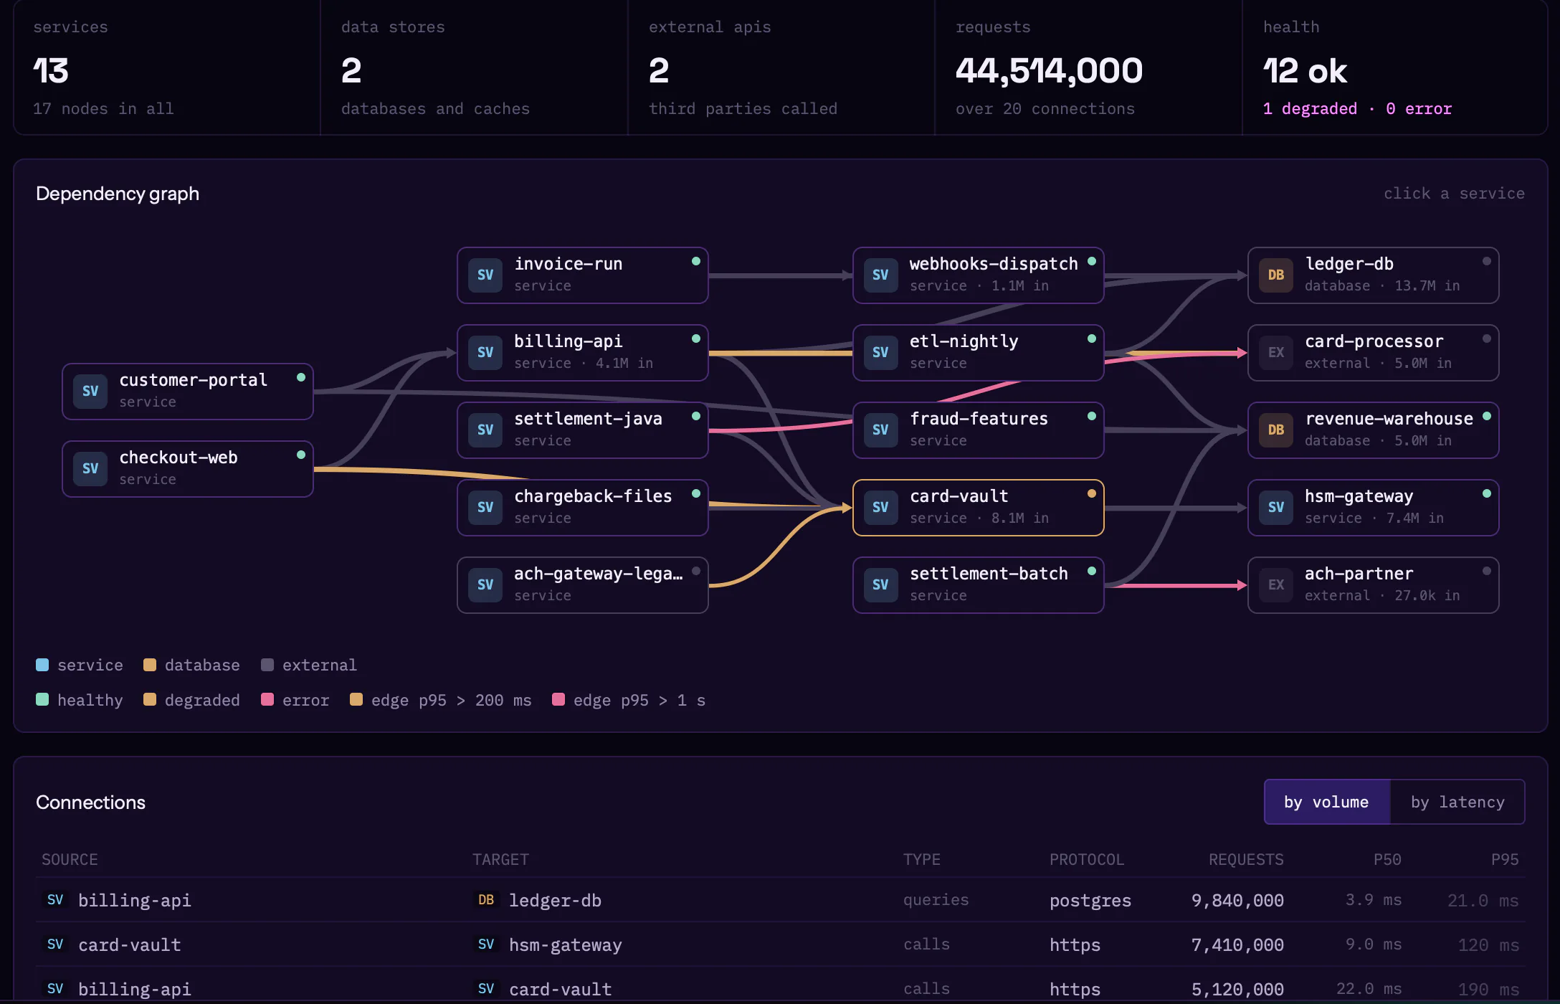Switch connections sorting to by latency
Viewport: 1560px width, 1004px height.
pos(1457,802)
